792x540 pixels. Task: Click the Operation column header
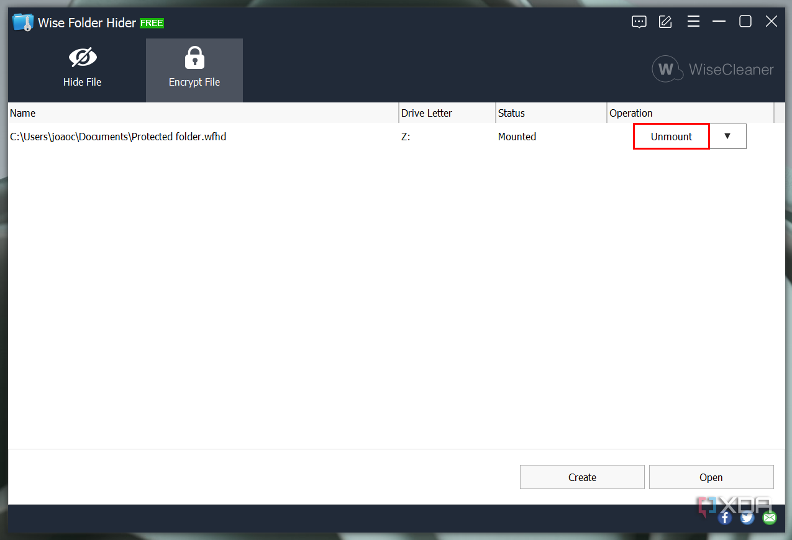coord(631,113)
